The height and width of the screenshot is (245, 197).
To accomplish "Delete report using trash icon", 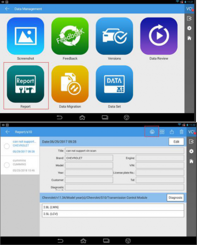I will (x=181, y=132).
